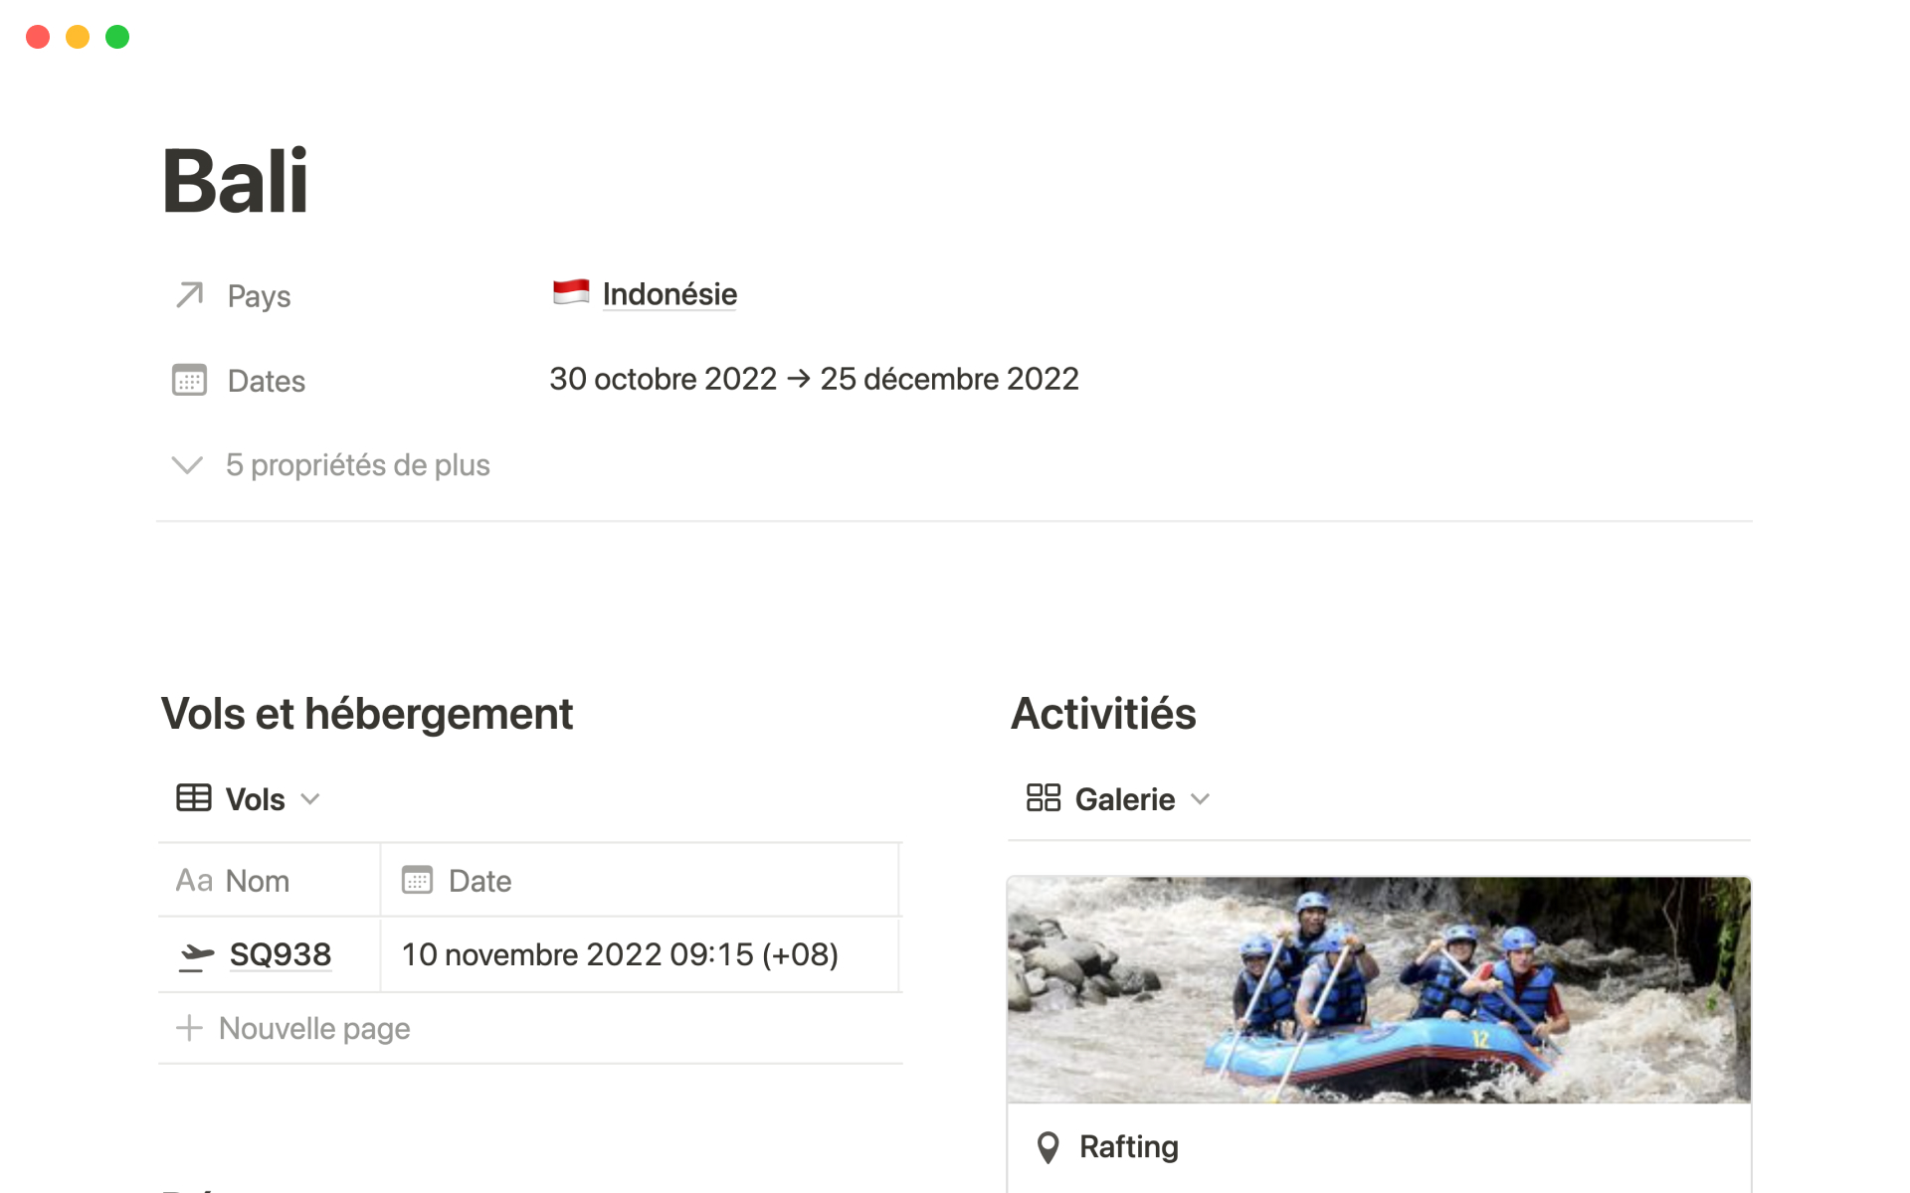The height and width of the screenshot is (1193, 1910).
Task: Click the Pays relation arrow icon
Action: pos(189,295)
